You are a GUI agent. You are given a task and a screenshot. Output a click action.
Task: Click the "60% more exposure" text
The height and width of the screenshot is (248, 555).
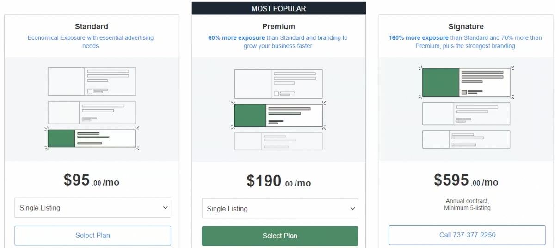[x=236, y=38]
